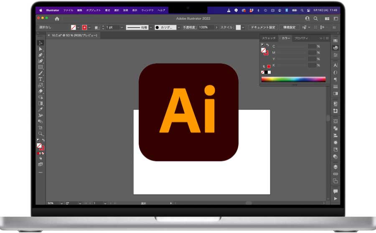This screenshot has width=376, height=233.
Task: Open the stroke weight dropdown
Action: pyautogui.click(x=122, y=27)
